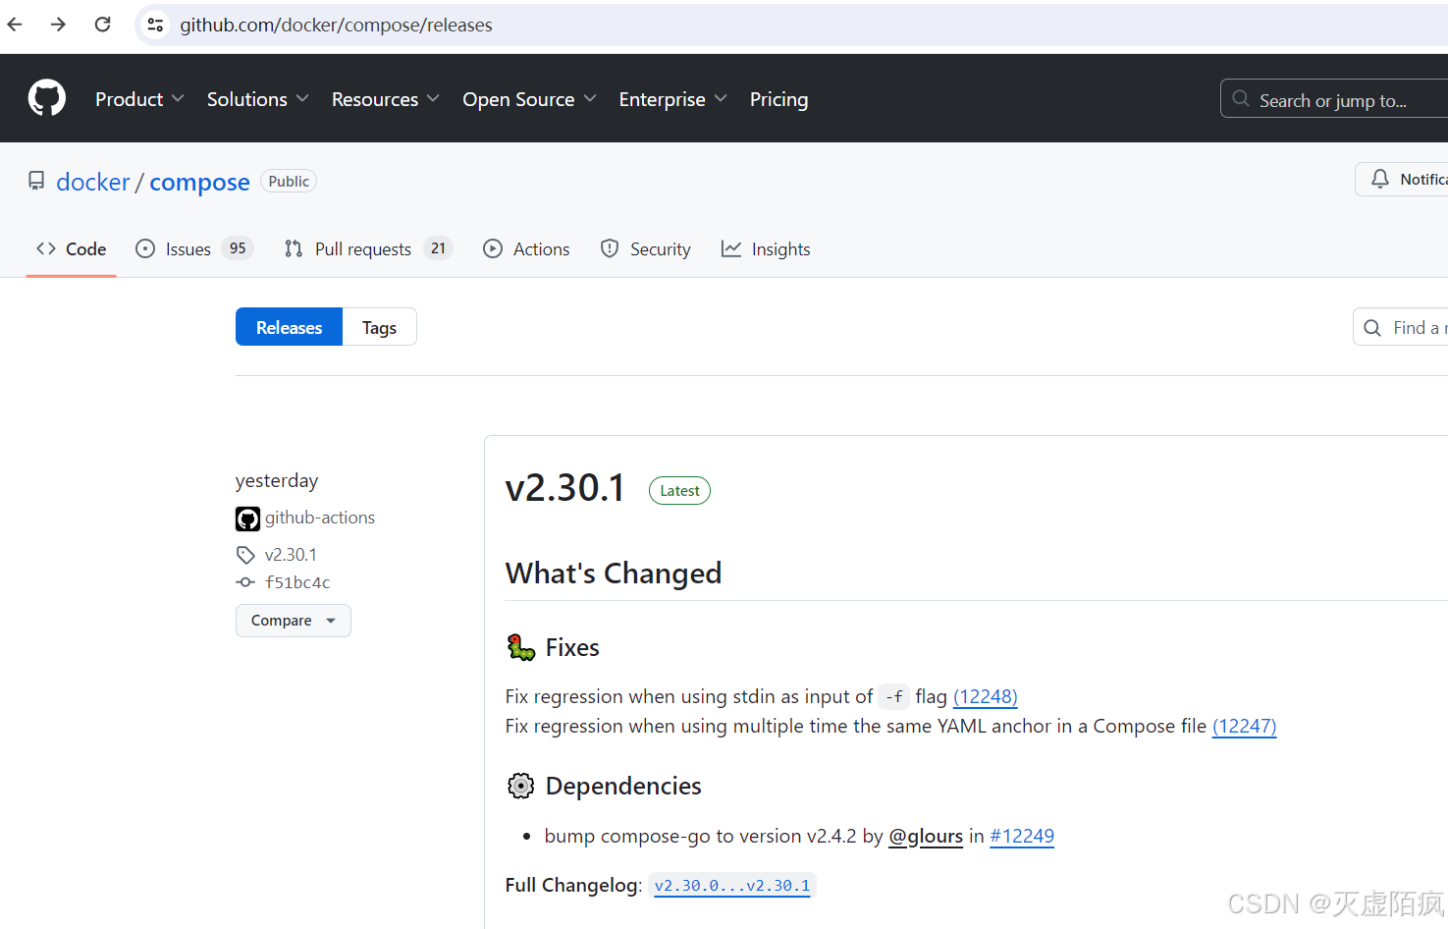Click the What's Changed heading
The height and width of the screenshot is (929, 1448).
614,574
